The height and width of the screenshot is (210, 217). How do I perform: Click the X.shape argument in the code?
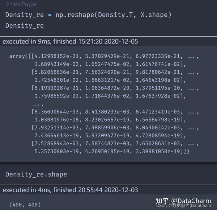point(154,15)
